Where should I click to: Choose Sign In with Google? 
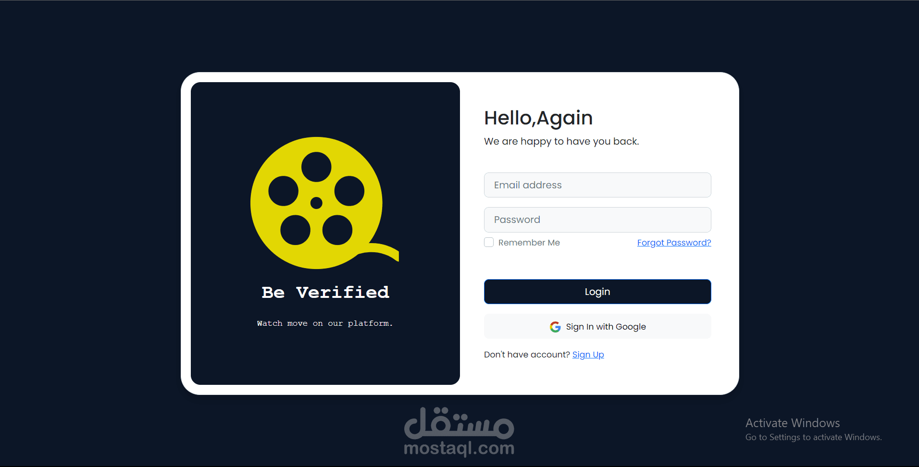pos(597,327)
